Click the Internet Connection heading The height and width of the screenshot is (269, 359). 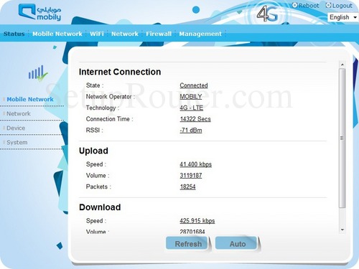[x=120, y=72]
